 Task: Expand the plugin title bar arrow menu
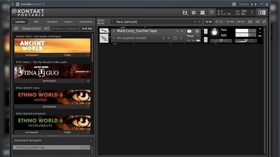pyautogui.click(x=13, y=4)
